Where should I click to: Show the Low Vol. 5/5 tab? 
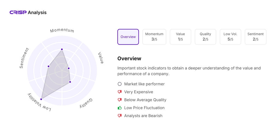tap(230, 37)
